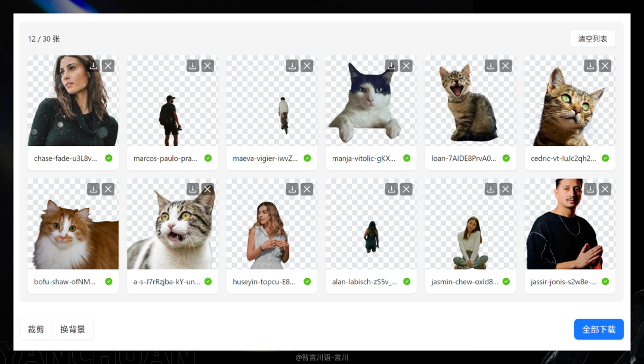Image resolution: width=644 pixels, height=364 pixels.
Task: Download the loan-7AIDE8PrvA0 yawning kitten image
Action: point(491,66)
